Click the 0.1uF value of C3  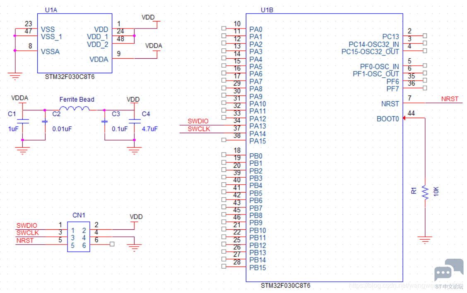[120, 129]
